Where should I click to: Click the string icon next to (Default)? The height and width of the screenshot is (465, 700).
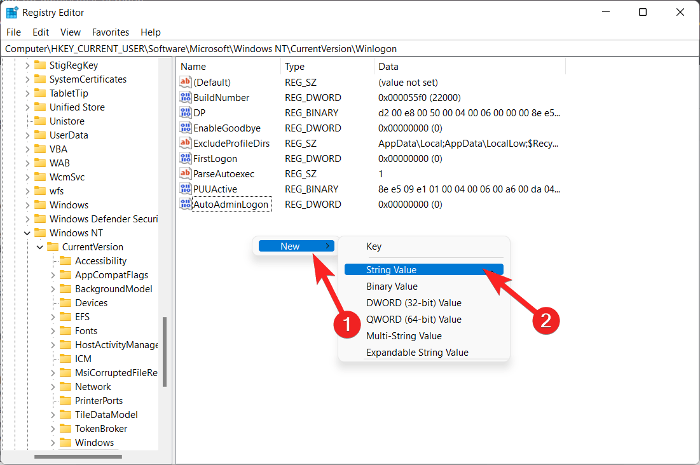184,82
